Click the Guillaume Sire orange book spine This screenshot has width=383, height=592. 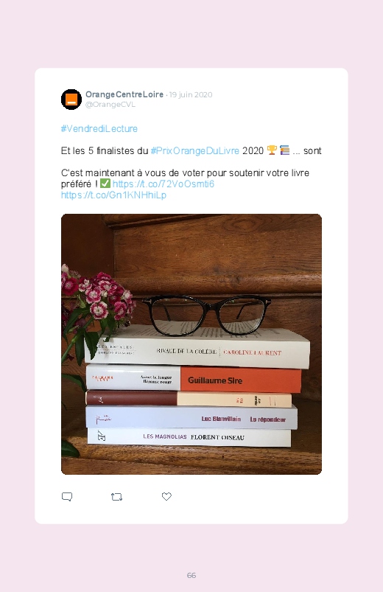(x=241, y=380)
